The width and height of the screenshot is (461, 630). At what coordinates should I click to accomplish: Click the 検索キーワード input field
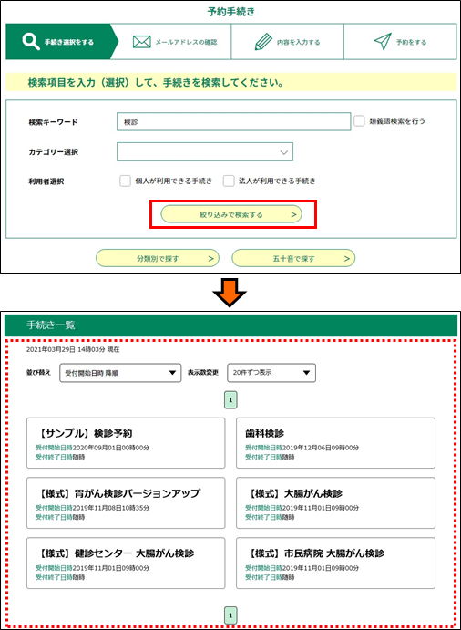pyautogui.click(x=234, y=122)
